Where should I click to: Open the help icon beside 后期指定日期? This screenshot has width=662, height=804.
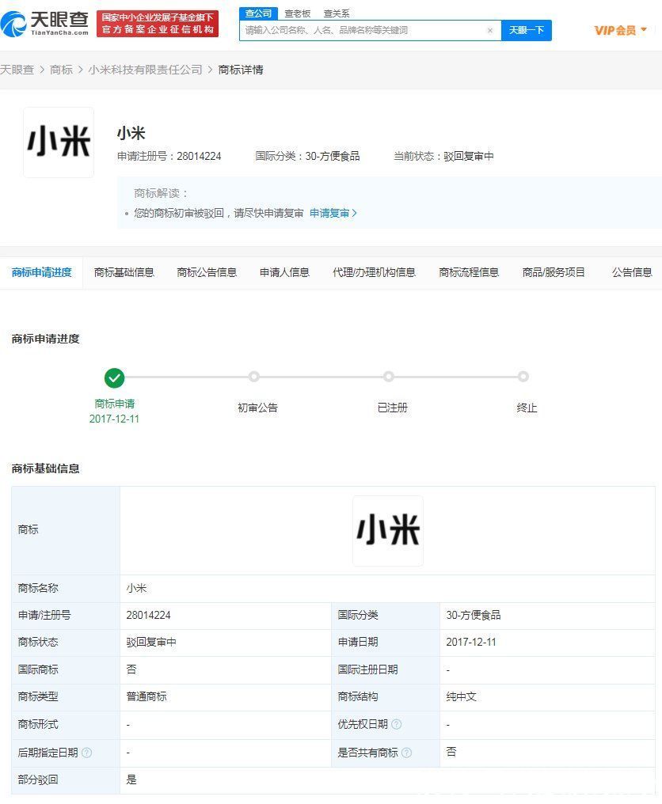click(x=87, y=753)
